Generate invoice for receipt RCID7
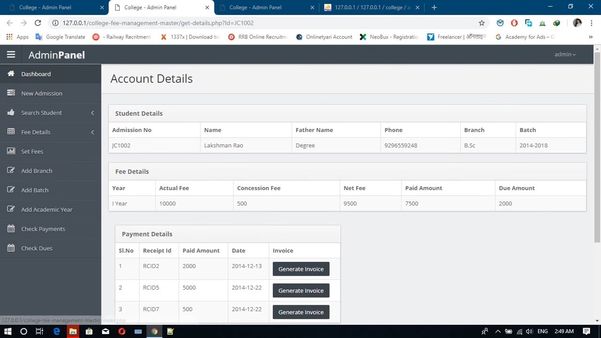 click(301, 312)
